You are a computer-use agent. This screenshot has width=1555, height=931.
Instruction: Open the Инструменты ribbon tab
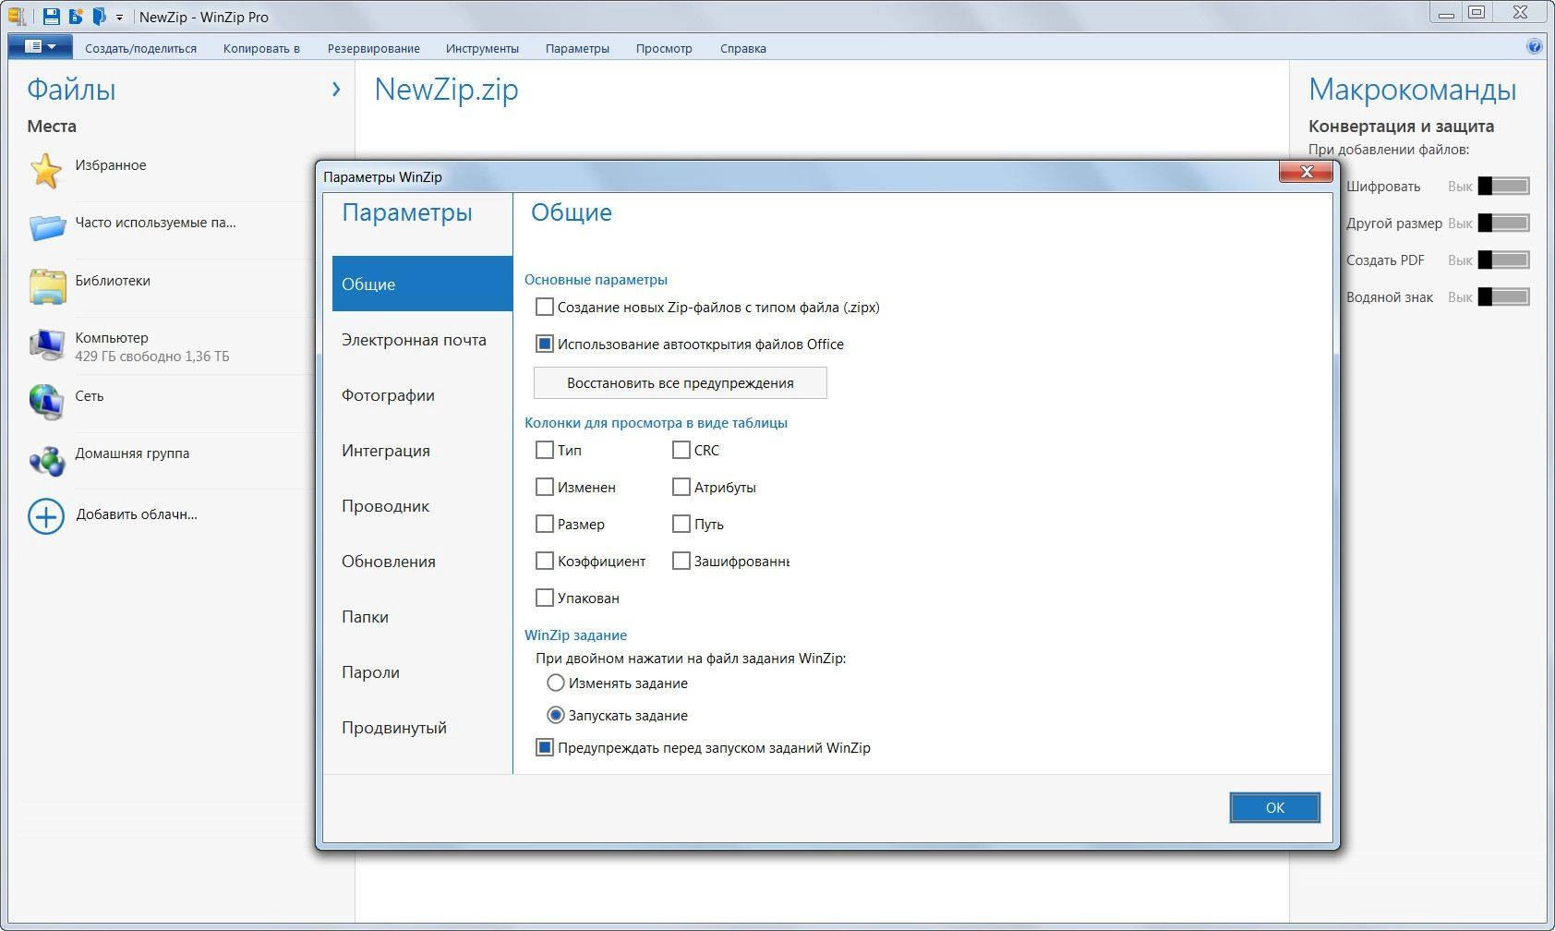pos(482,49)
